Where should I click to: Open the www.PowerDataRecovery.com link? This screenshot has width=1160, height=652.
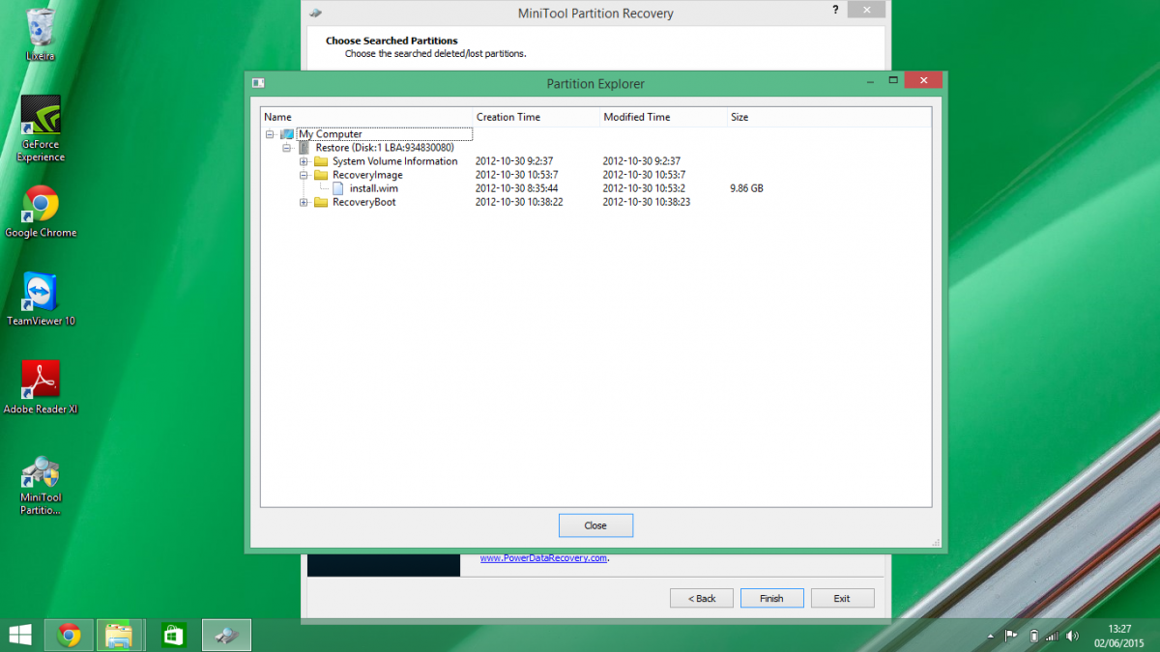coord(544,557)
